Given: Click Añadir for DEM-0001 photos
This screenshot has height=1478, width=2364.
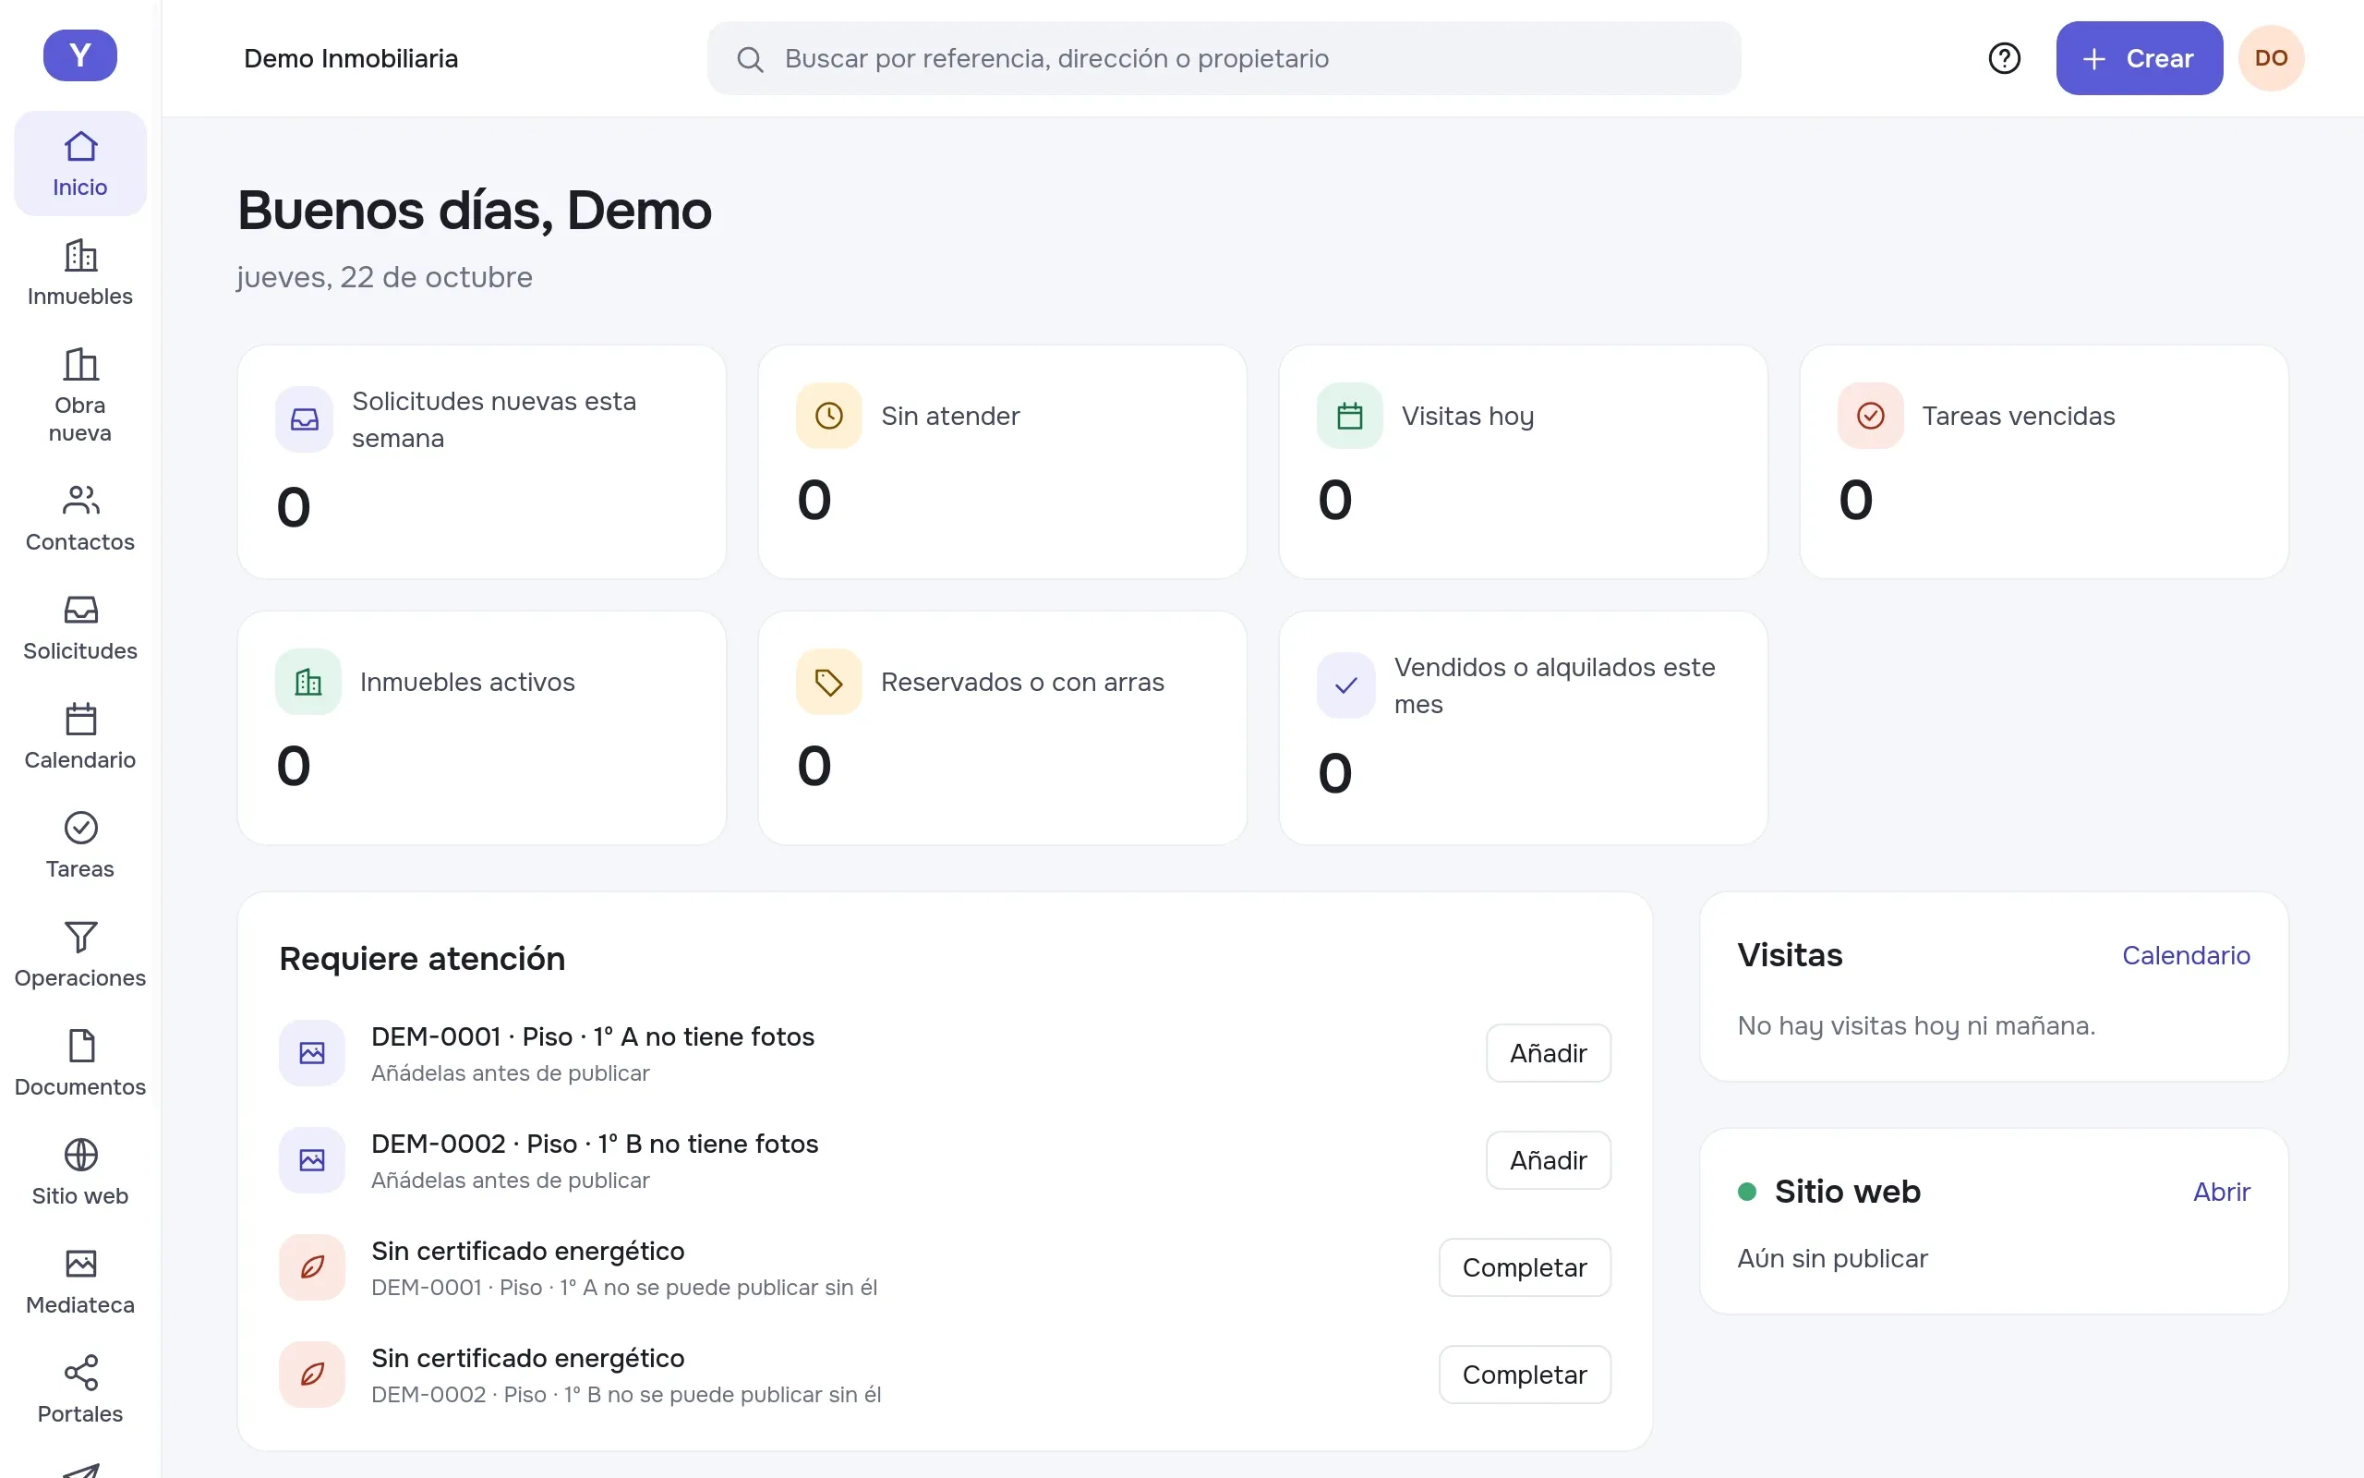Looking at the screenshot, I should (x=1548, y=1053).
